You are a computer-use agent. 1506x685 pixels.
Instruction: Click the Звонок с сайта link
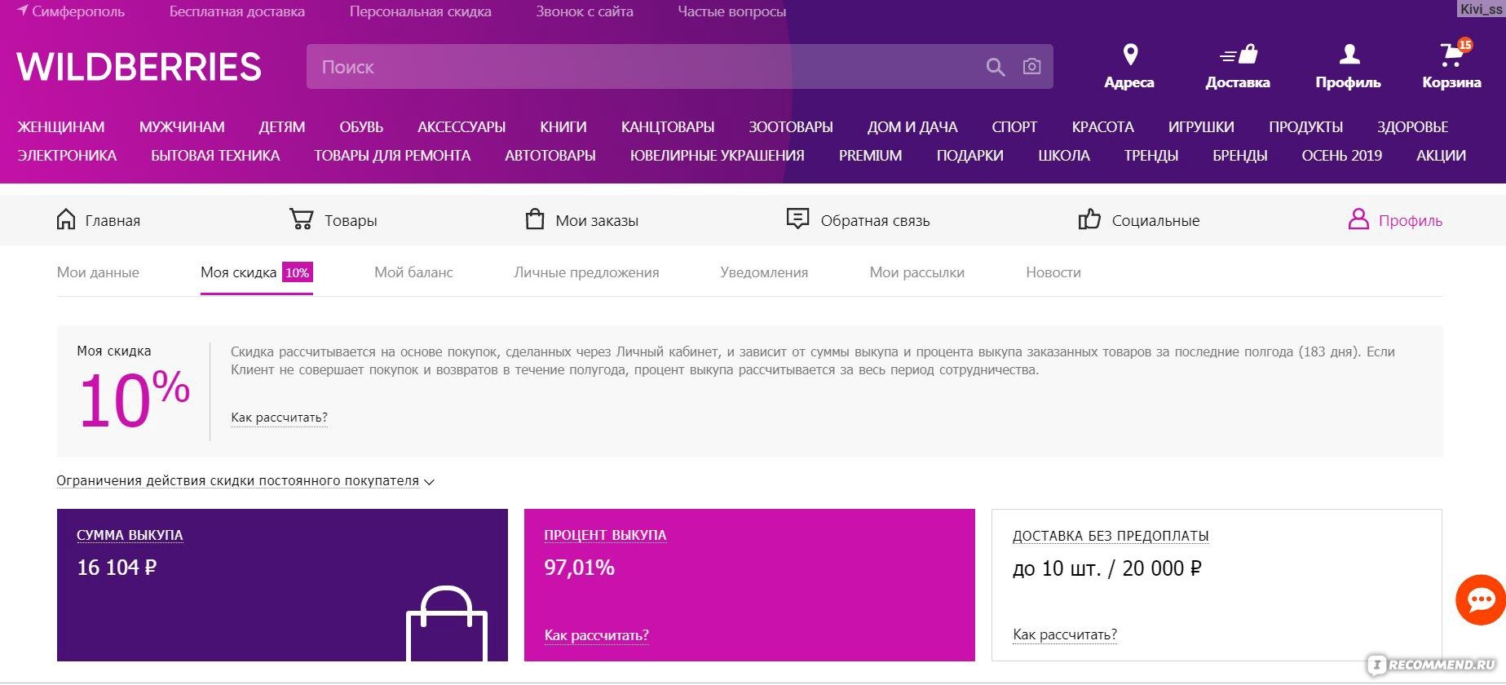[x=584, y=11]
